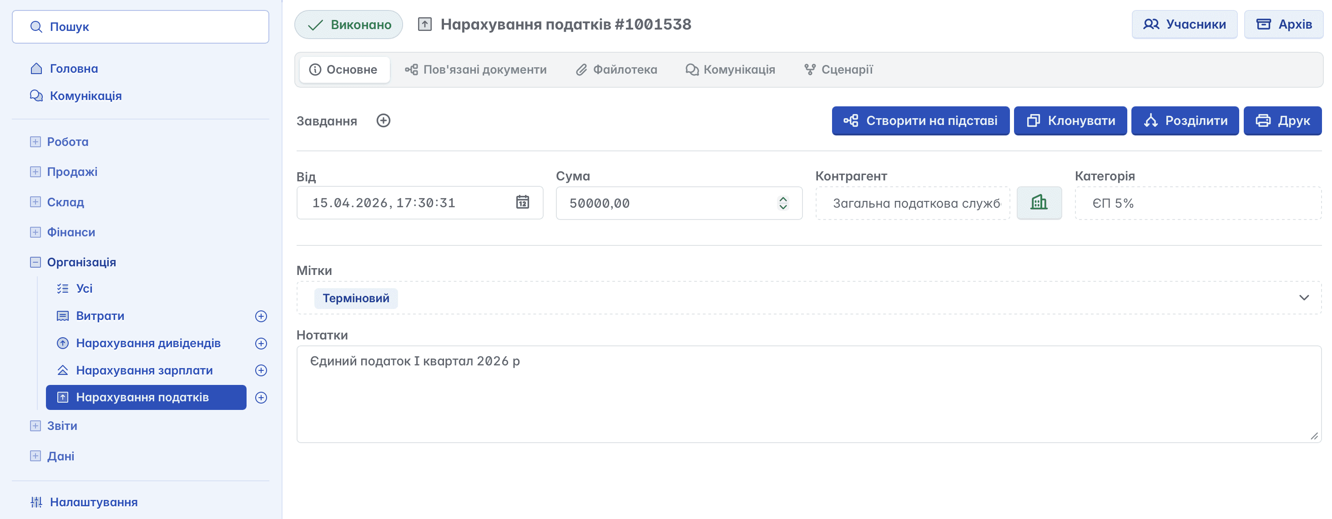Open the Мітки dropdown chevron
Screen dimensions: 1332x519
coord(1303,298)
